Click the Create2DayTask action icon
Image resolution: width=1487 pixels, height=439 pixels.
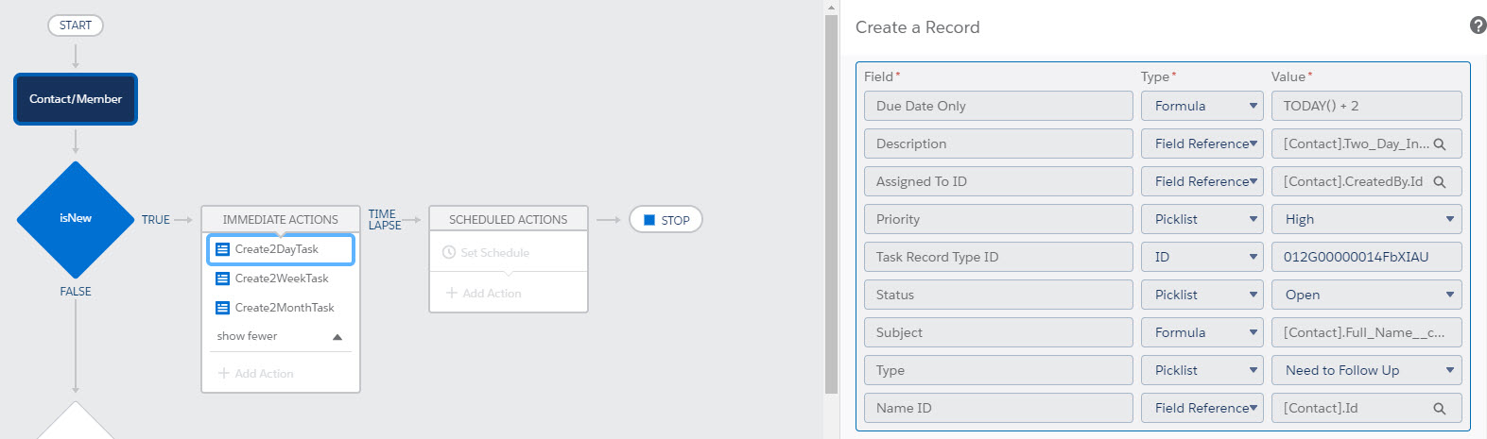pyautogui.click(x=222, y=249)
